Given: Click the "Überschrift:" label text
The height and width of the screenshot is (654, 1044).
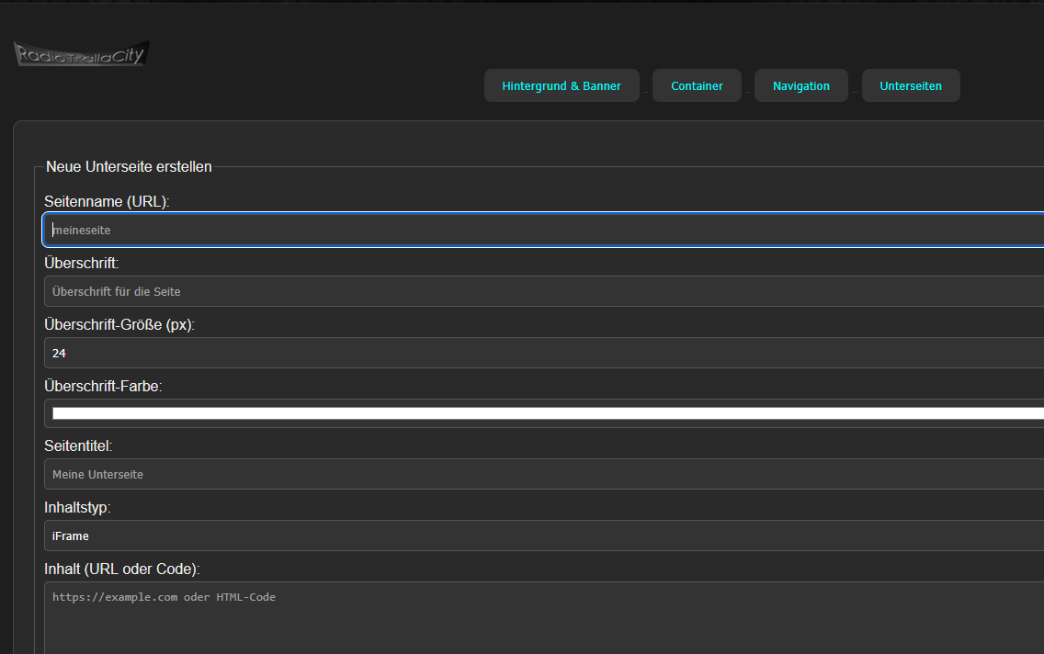Looking at the screenshot, I should pos(82,263).
